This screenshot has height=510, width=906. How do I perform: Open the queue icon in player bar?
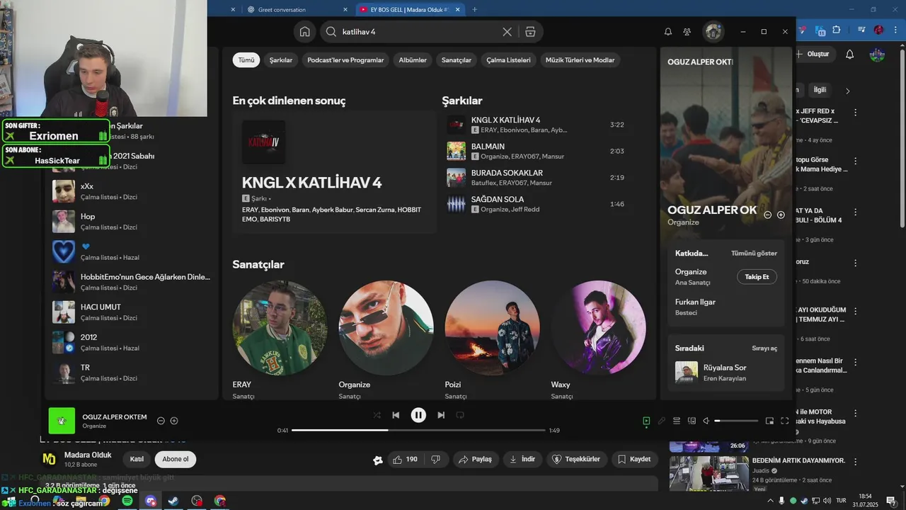[677, 421]
